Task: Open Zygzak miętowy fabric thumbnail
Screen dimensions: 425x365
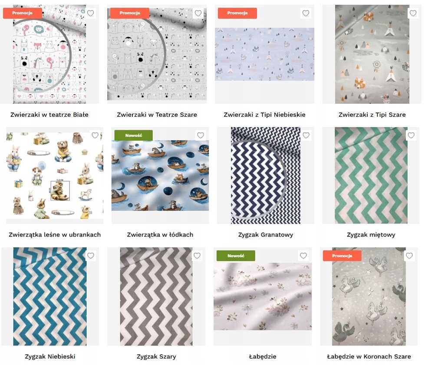Action: pyautogui.click(x=371, y=175)
